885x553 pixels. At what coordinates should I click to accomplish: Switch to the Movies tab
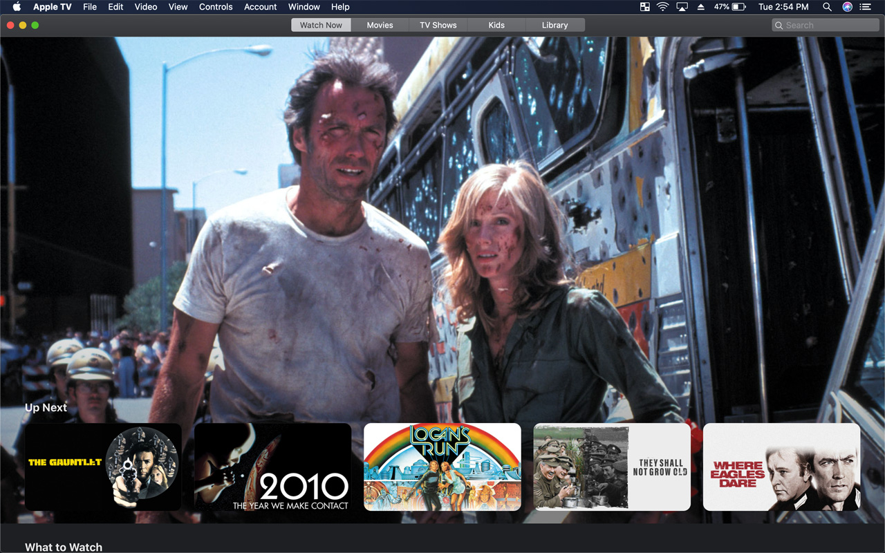[x=380, y=25]
